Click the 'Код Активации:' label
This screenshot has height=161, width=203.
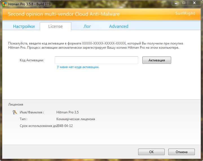(x=32, y=60)
